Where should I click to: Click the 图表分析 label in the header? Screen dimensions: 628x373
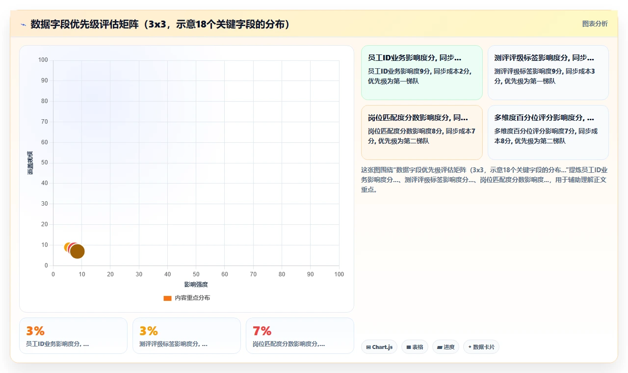[x=595, y=24]
